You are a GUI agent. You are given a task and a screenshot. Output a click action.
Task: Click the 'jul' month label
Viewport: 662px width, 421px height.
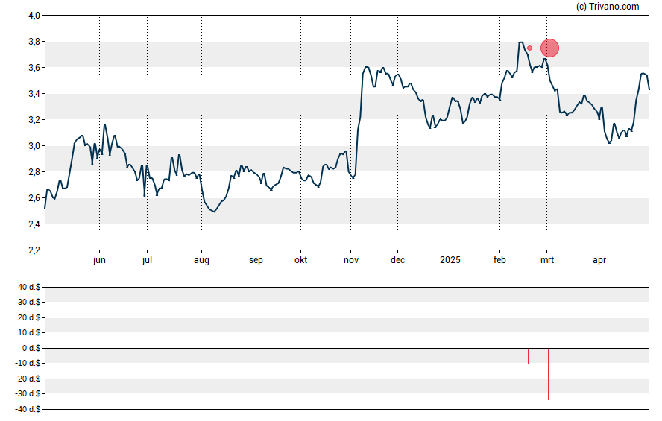pos(147,260)
